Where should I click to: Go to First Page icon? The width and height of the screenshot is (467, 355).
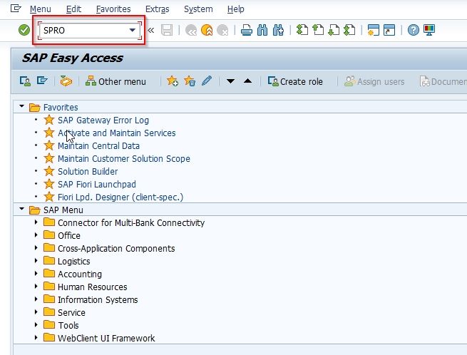302,30
